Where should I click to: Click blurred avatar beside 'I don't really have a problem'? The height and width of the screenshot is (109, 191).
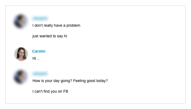(x=20, y=21)
